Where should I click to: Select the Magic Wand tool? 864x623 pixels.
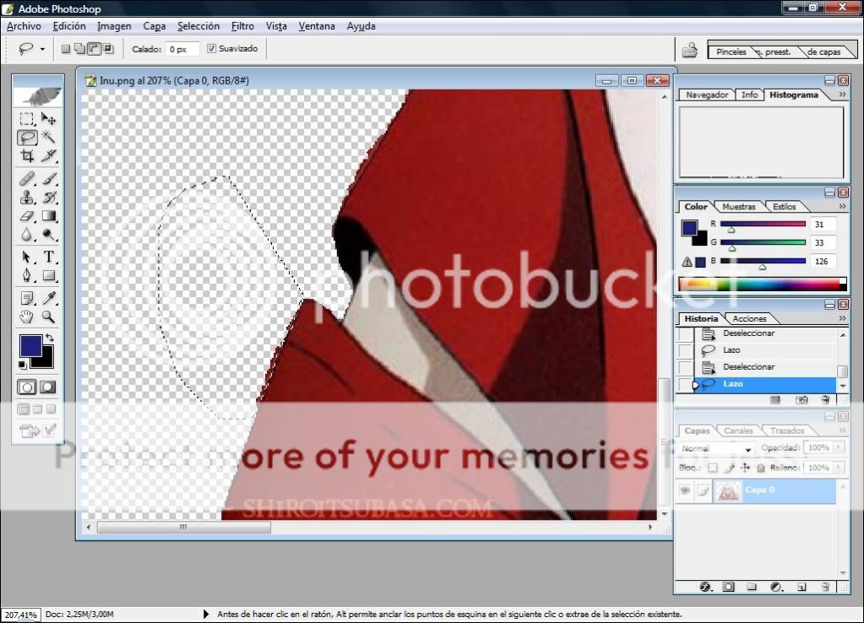pos(49,137)
